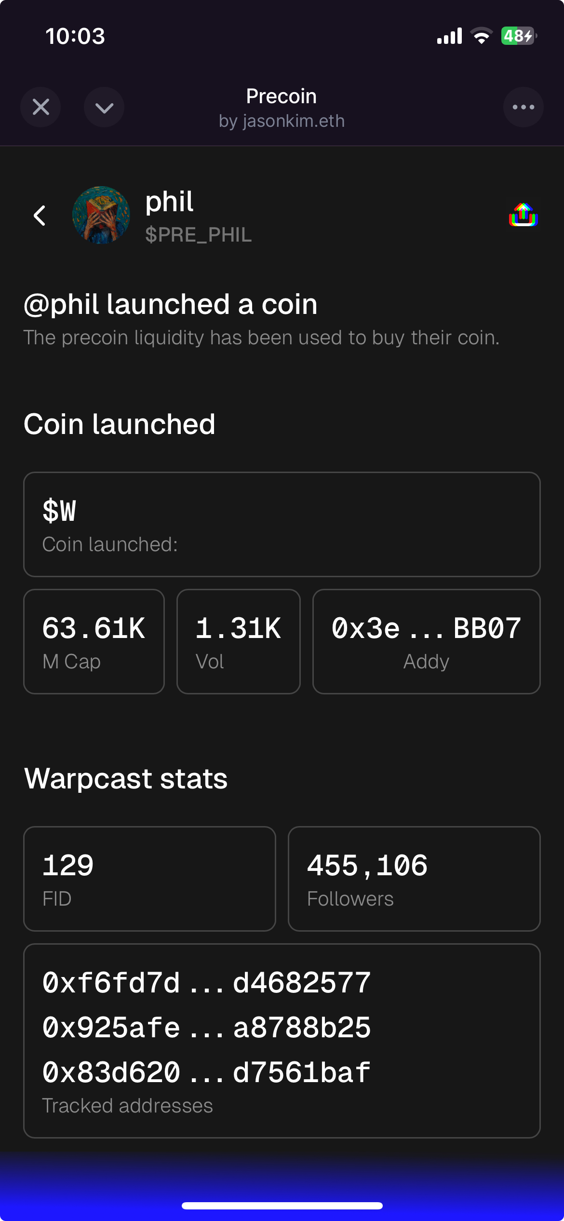Viewport: 564px width, 1221px height.
Task: Go back with the left arrow
Action: [40, 216]
